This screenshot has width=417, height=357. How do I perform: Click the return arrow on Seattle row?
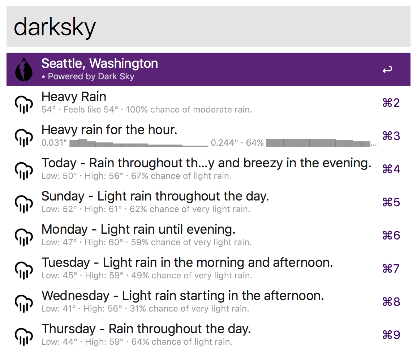(387, 70)
